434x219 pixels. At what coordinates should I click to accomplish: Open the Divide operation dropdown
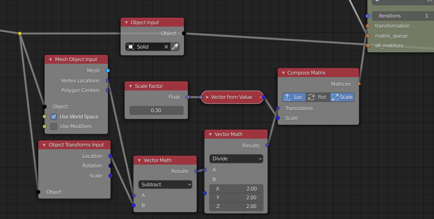tap(237, 159)
